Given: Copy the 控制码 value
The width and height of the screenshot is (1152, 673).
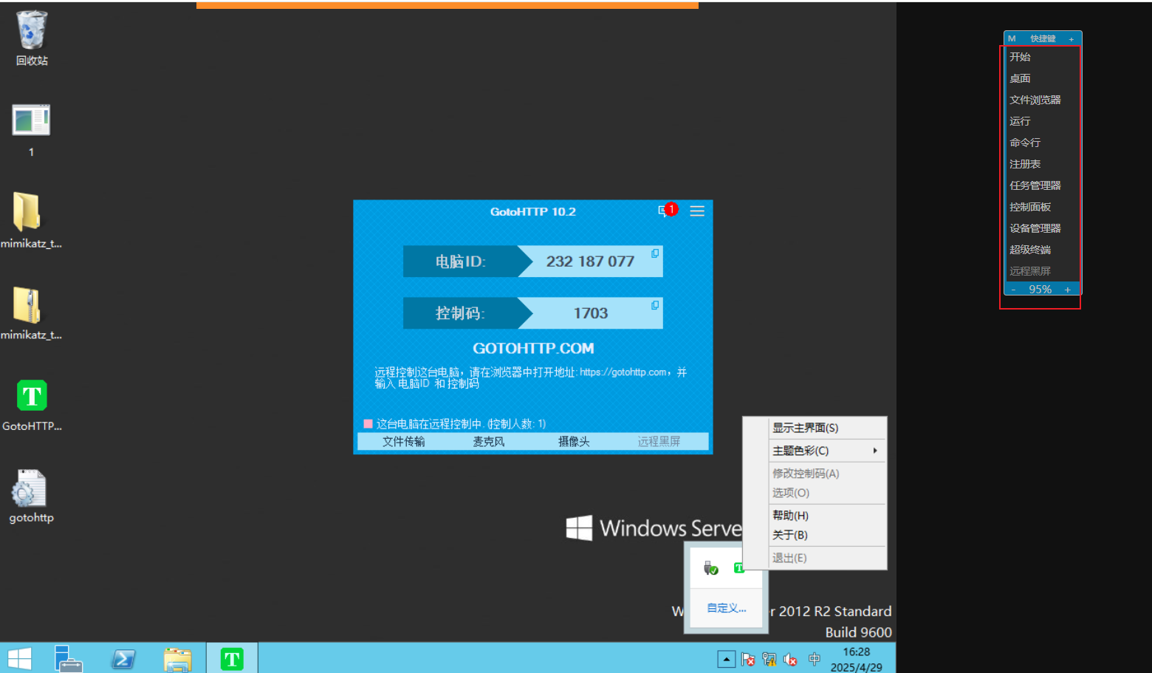Looking at the screenshot, I should pos(655,305).
